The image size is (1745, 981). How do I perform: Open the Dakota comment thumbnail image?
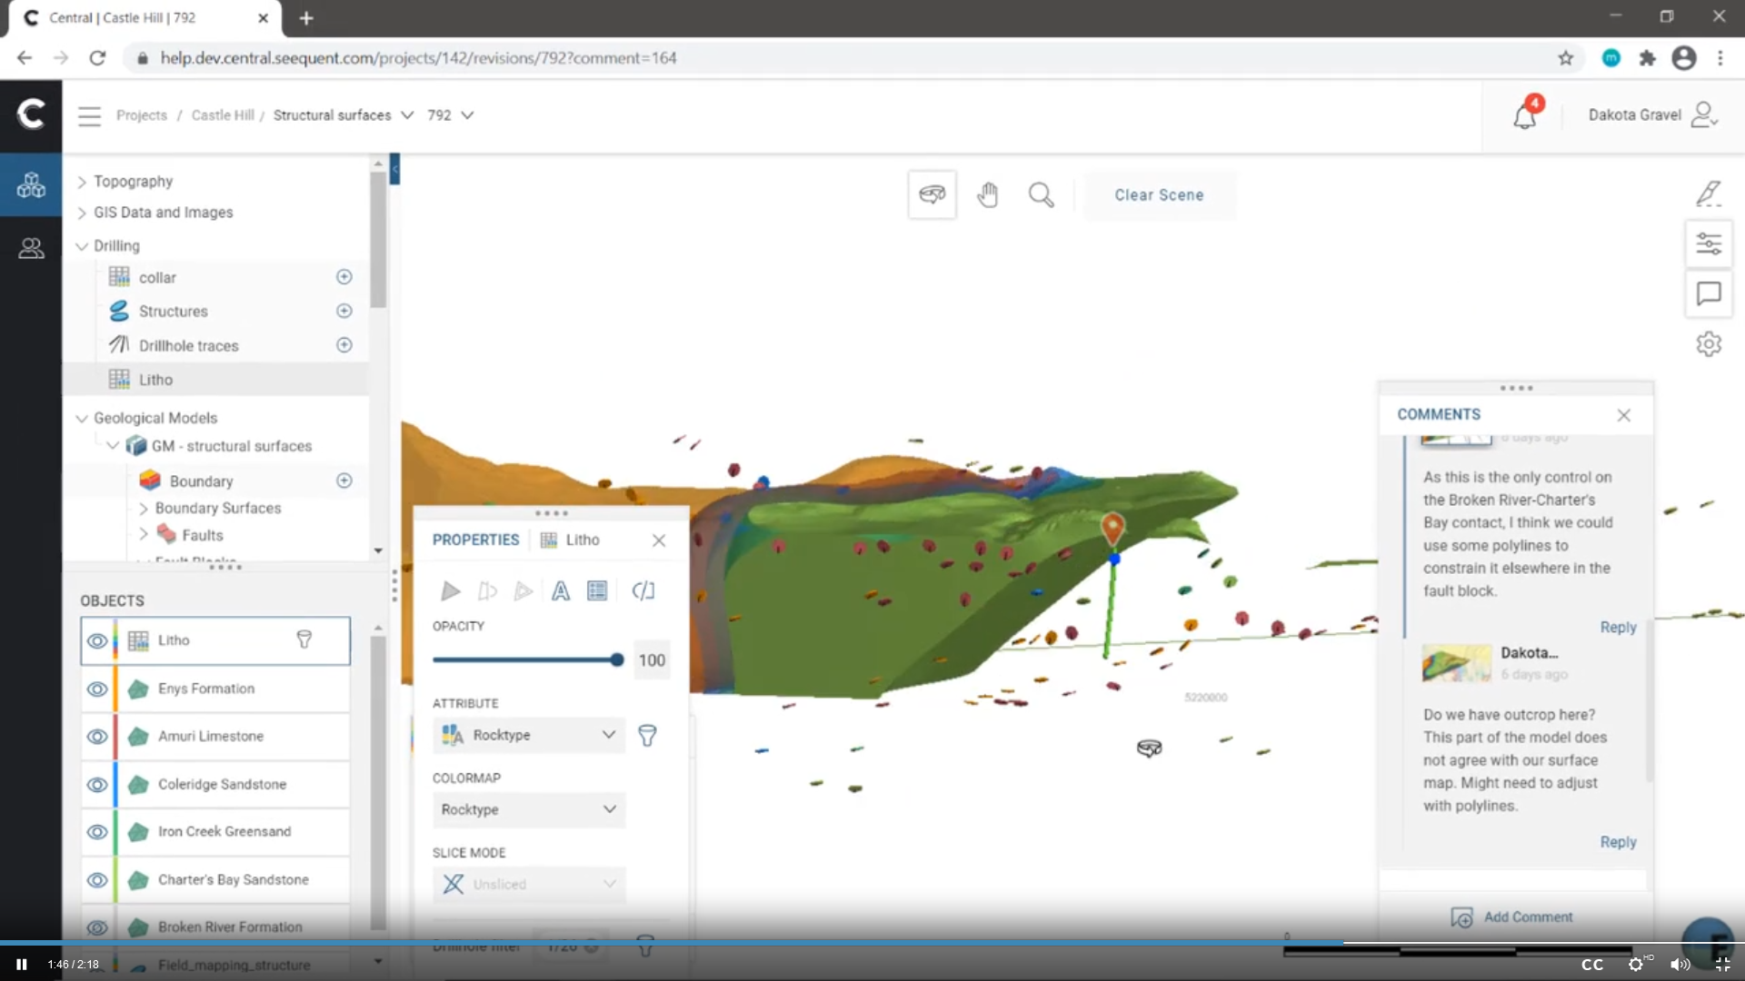(x=1456, y=664)
